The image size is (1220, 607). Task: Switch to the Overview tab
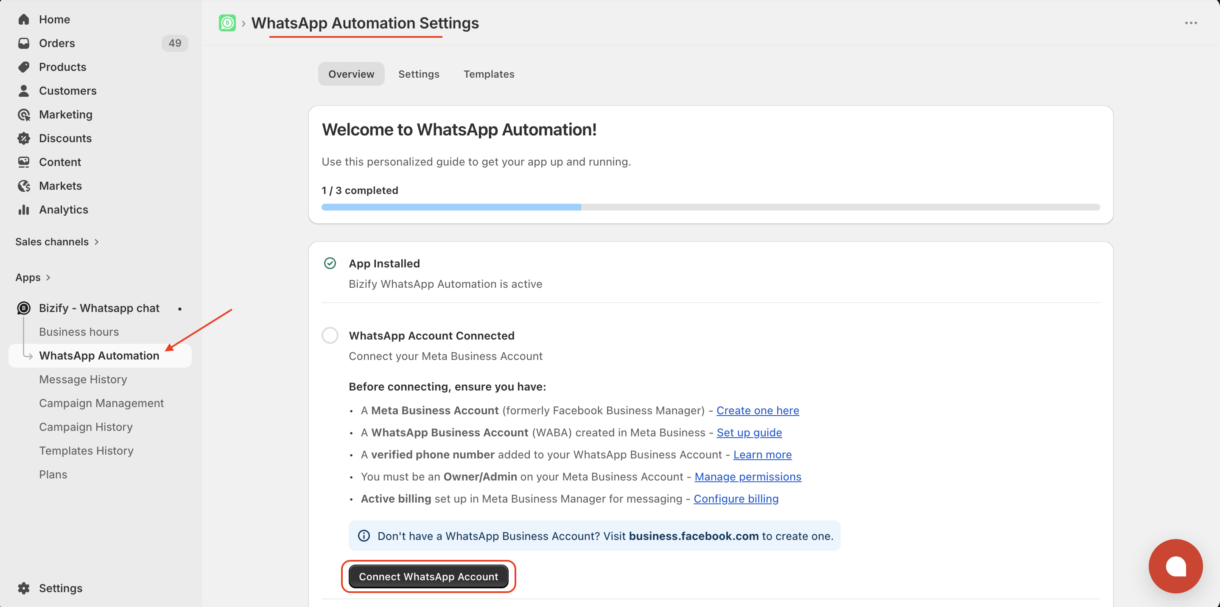point(351,74)
